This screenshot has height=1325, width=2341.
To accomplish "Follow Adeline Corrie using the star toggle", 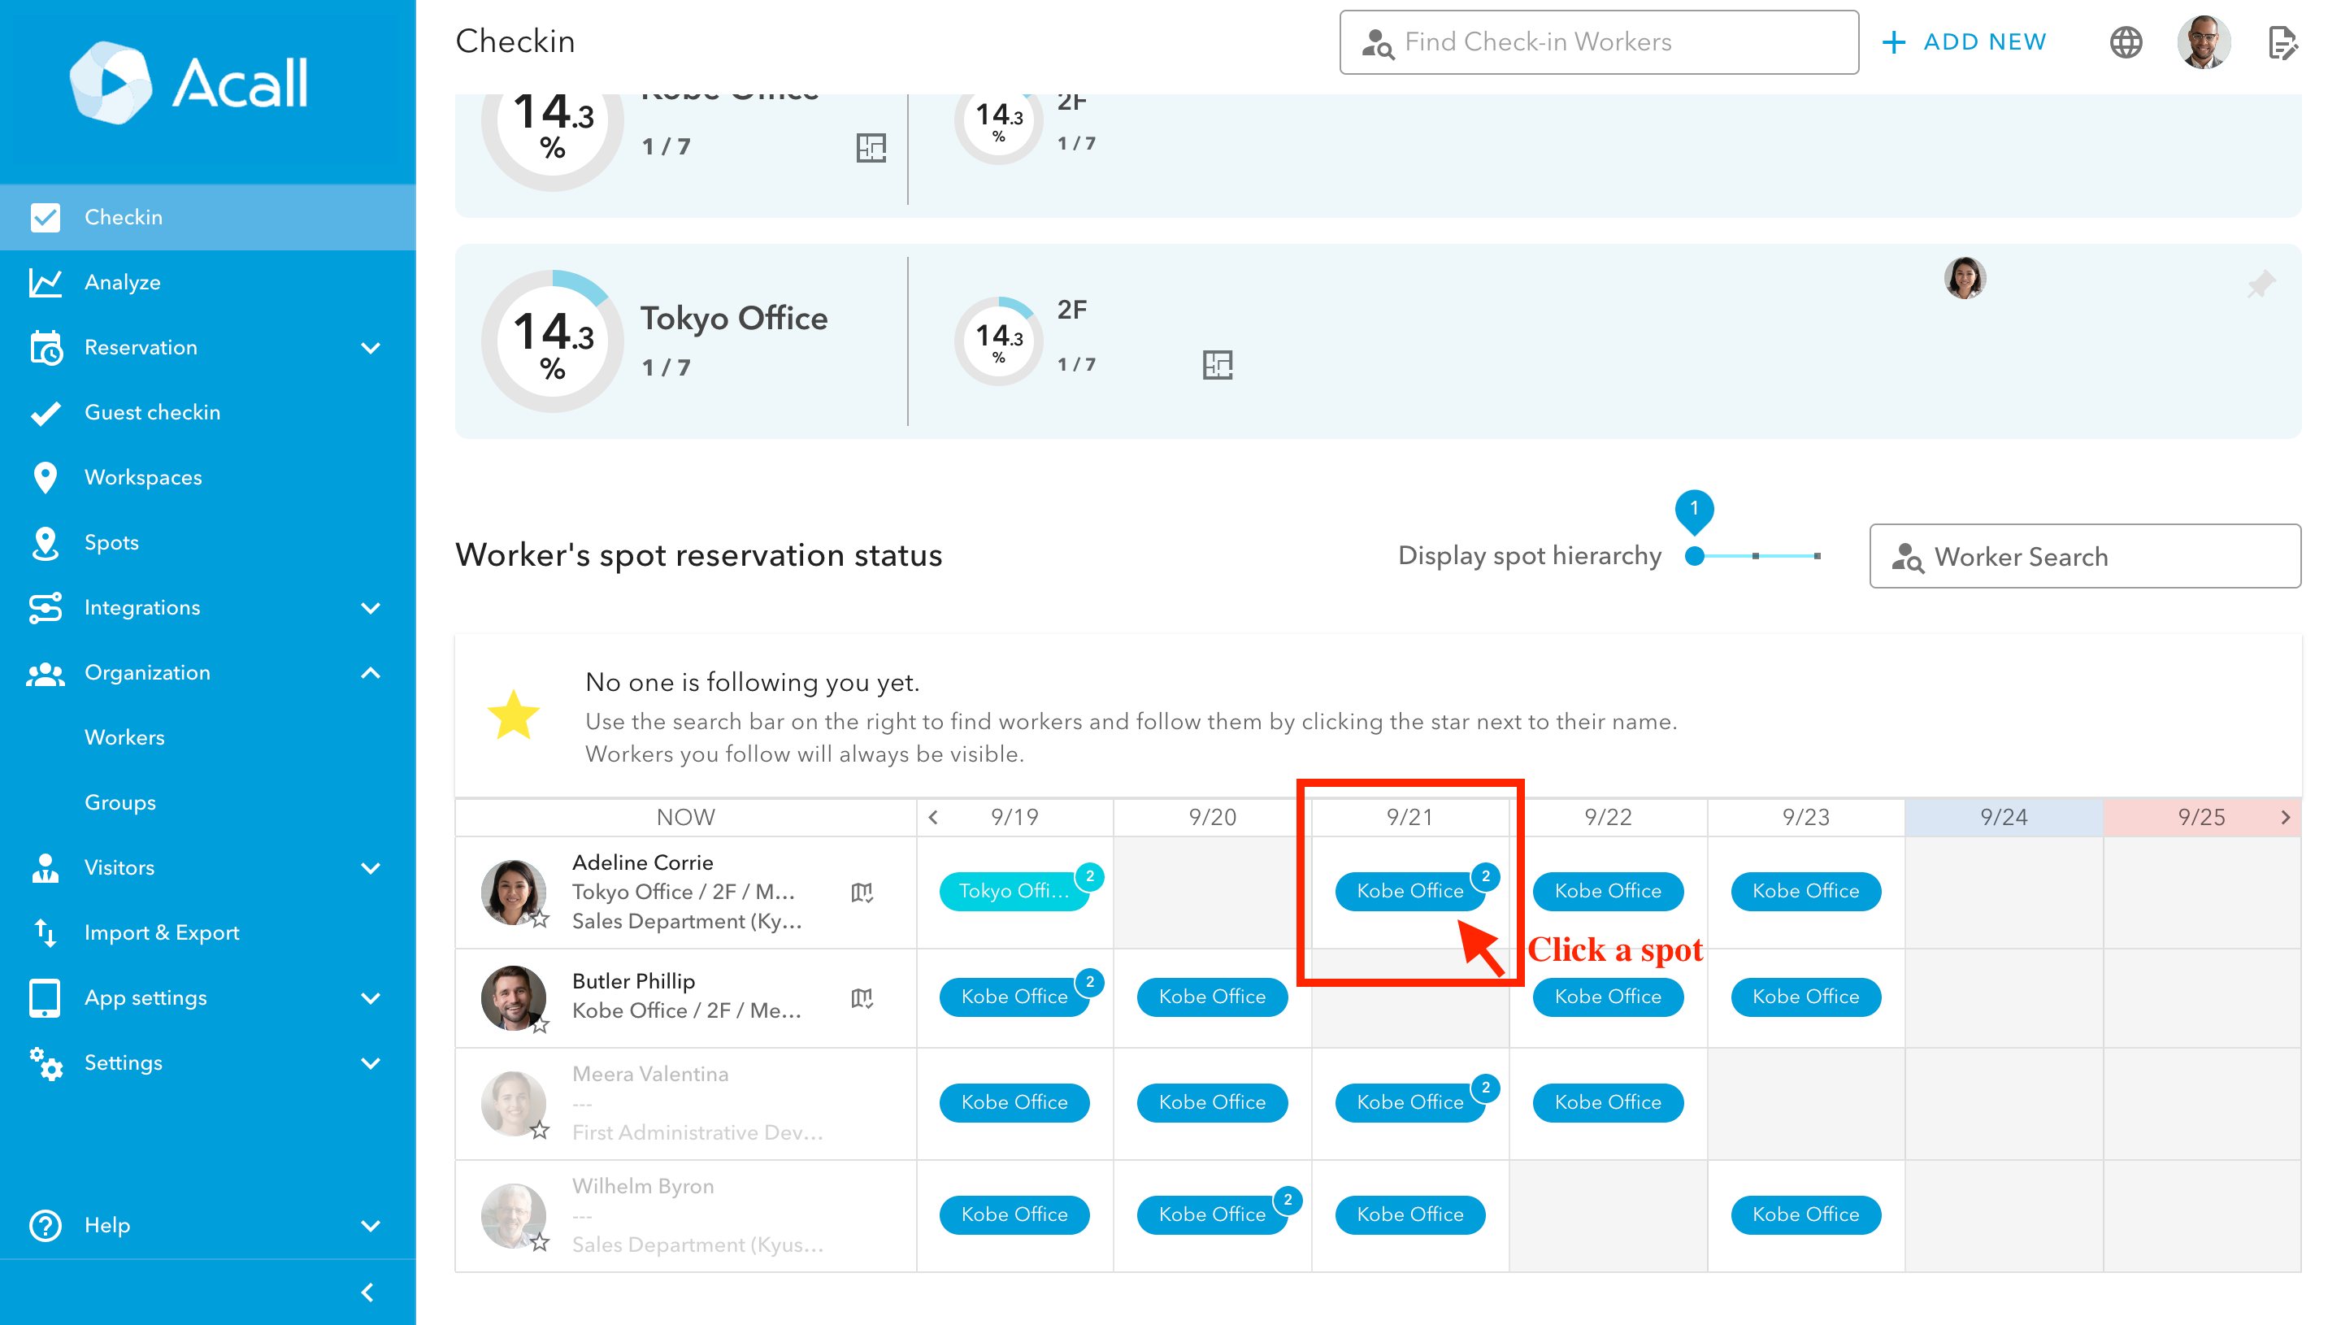I will (x=541, y=919).
